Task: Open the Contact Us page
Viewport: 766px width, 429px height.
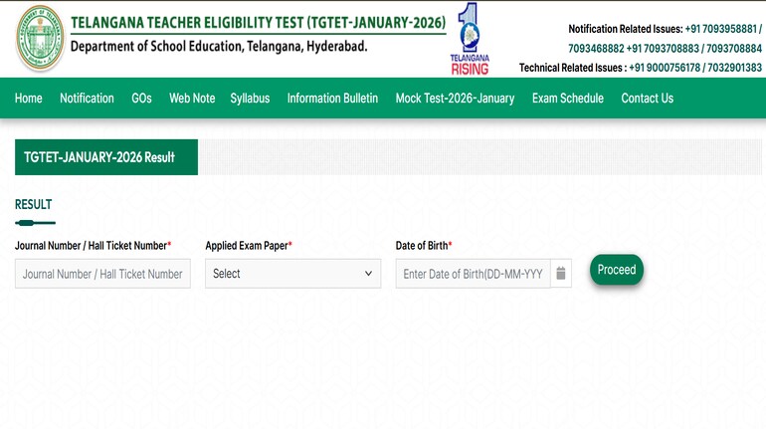Action: pyautogui.click(x=648, y=99)
